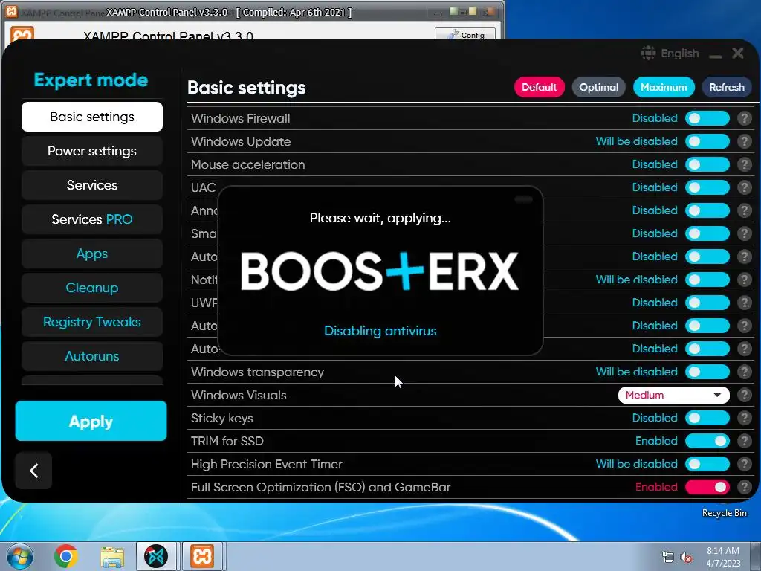761x571 pixels.
Task: Open File Explorer from taskbar
Action: [x=112, y=557]
